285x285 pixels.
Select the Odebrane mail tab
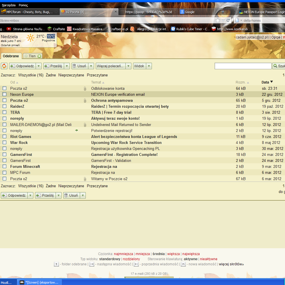coord(11,56)
